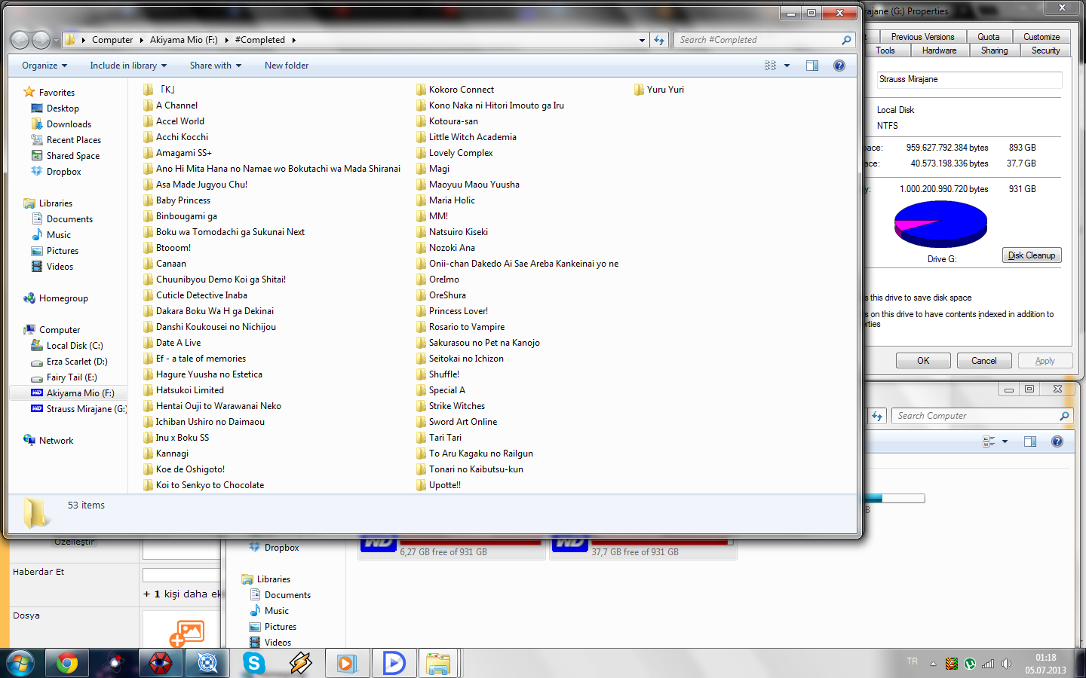Viewport: 1086px width, 678px height.
Task: Open the Organize menu
Action: (44, 66)
